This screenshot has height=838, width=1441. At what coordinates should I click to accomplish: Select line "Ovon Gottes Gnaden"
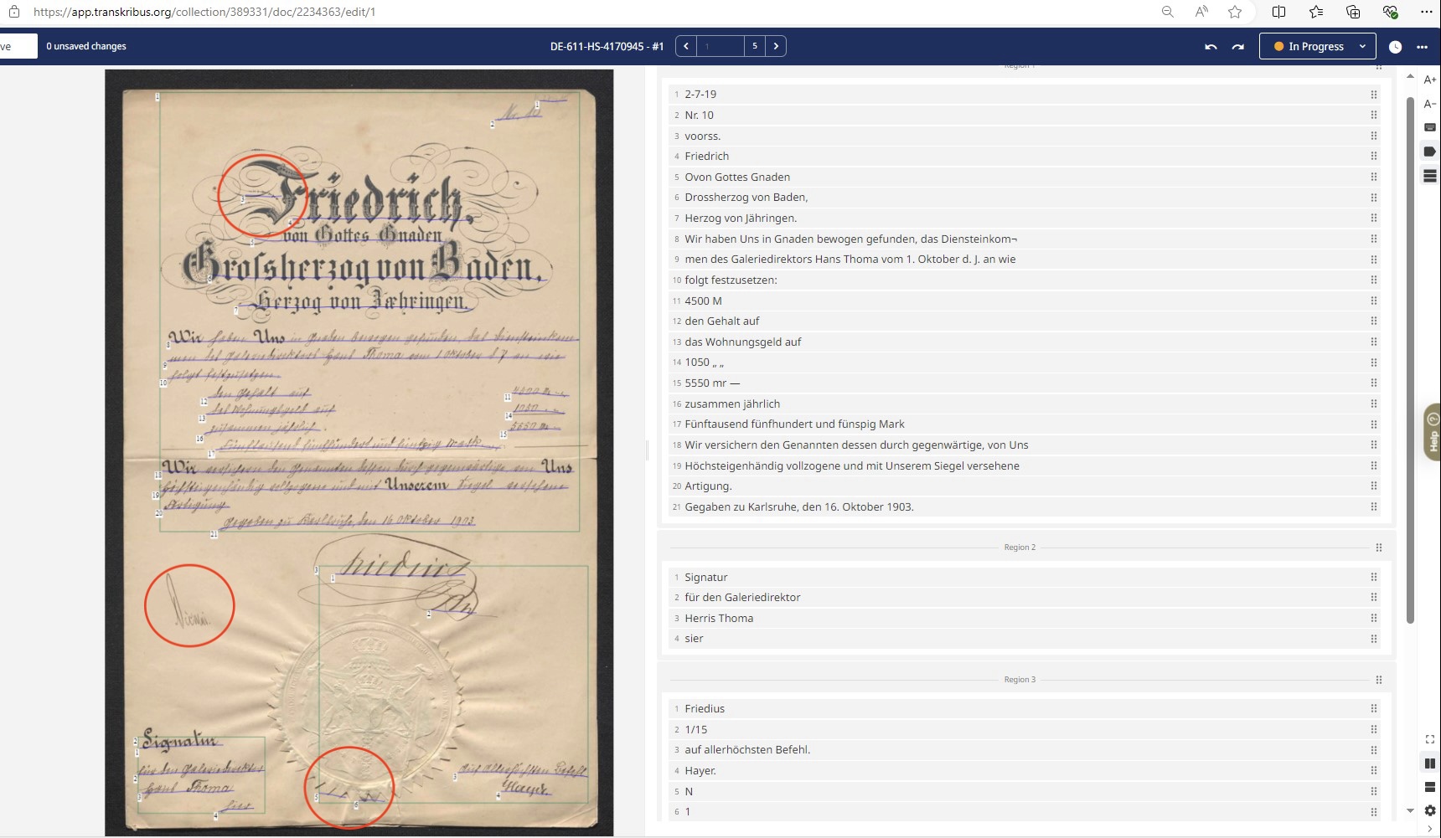coord(1024,177)
